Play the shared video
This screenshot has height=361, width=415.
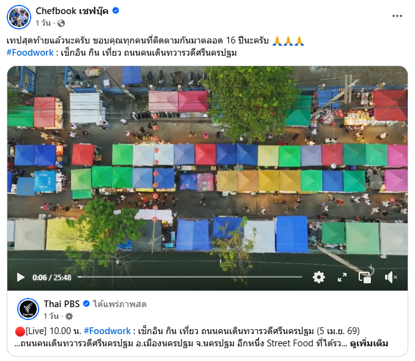coord(21,277)
